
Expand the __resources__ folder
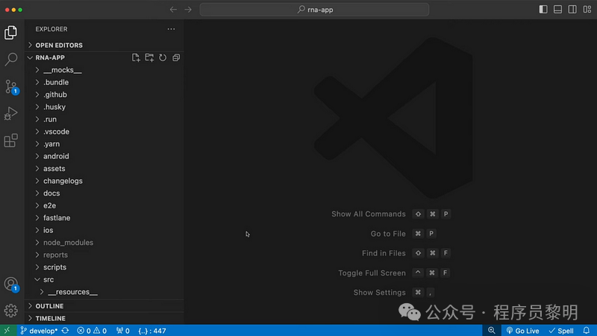(104, 292)
